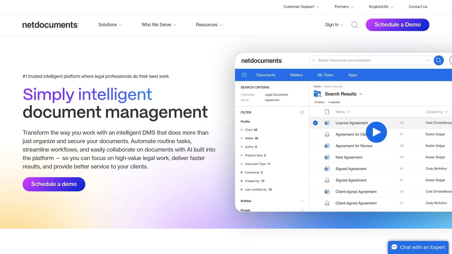Click the PDF icon for Client-signed Agreement V1
The height and width of the screenshot is (254, 452).
pos(327,203)
